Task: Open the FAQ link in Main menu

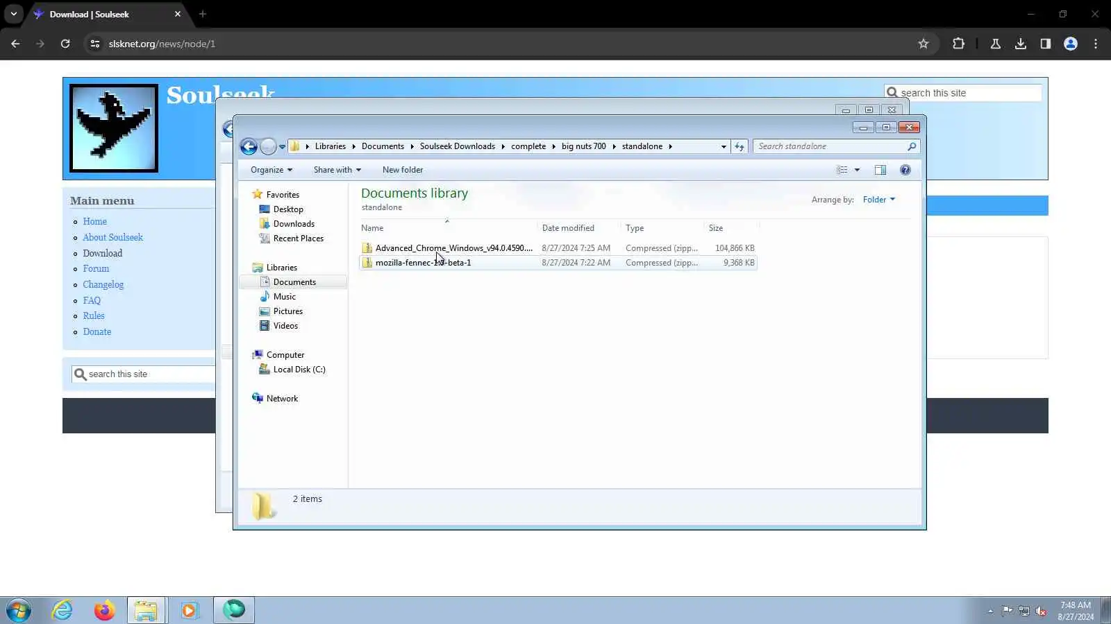Action: click(92, 301)
